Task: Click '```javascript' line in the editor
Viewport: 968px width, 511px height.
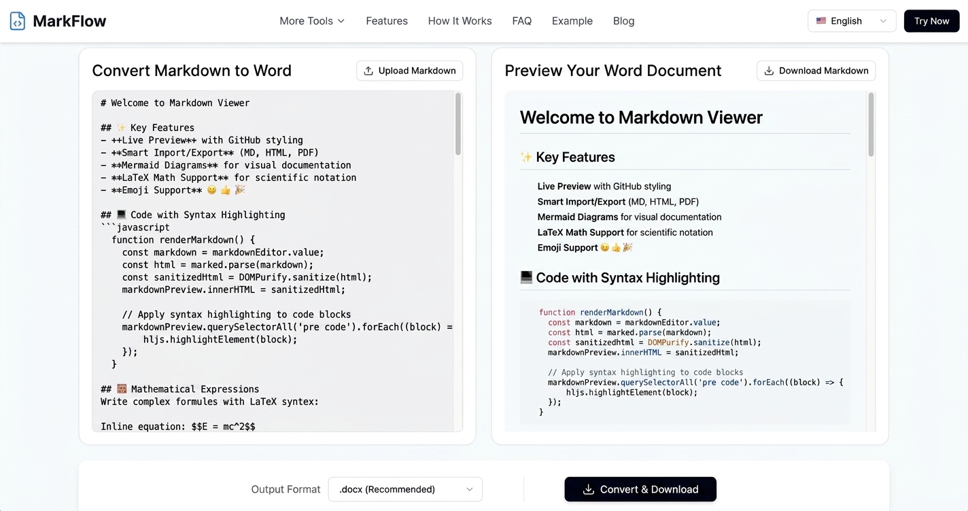Action: click(x=135, y=228)
